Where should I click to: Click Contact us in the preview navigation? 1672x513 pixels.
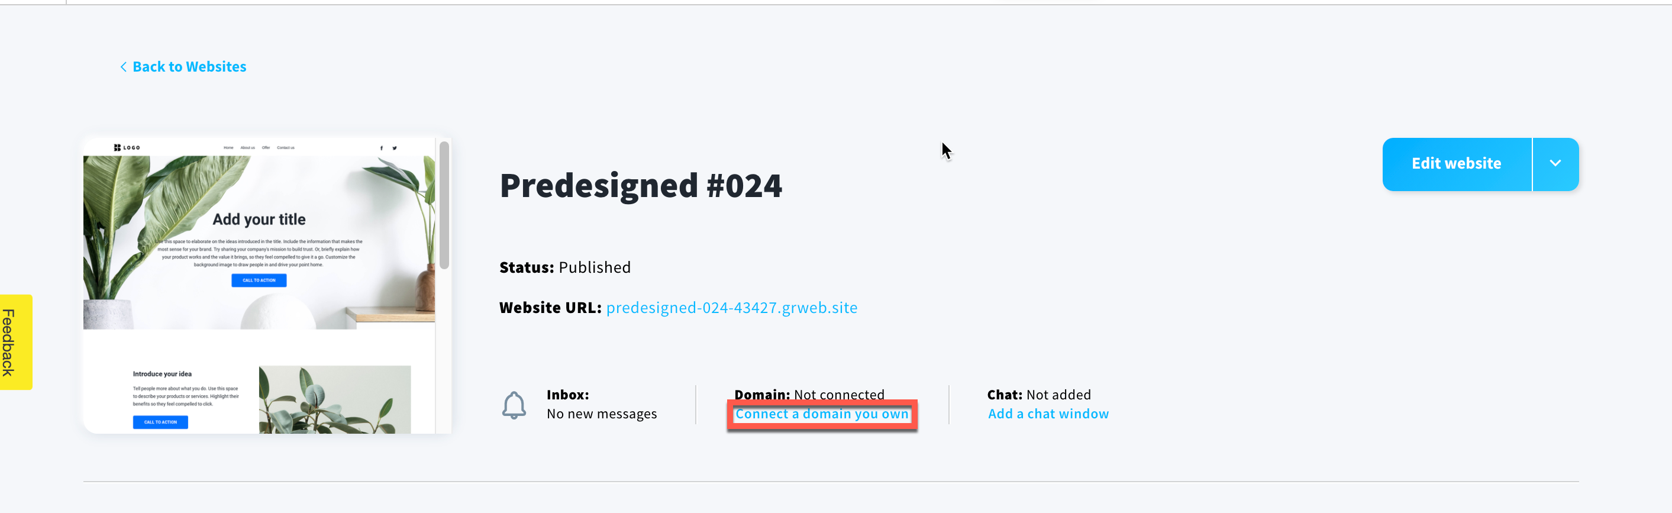coord(286,148)
